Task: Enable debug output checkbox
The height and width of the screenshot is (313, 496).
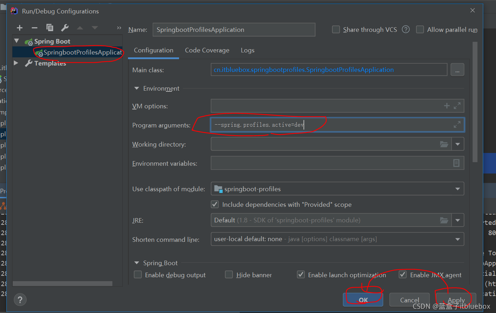Action: click(x=138, y=275)
